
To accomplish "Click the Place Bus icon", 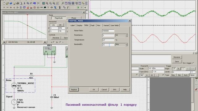I will [68, 7].
